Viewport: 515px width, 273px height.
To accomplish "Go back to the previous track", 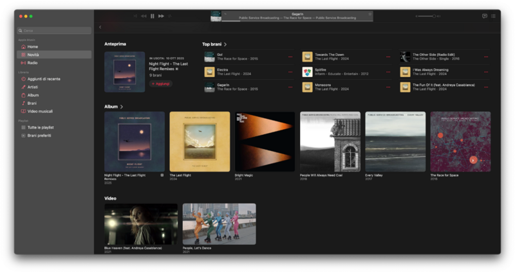I will pos(144,16).
